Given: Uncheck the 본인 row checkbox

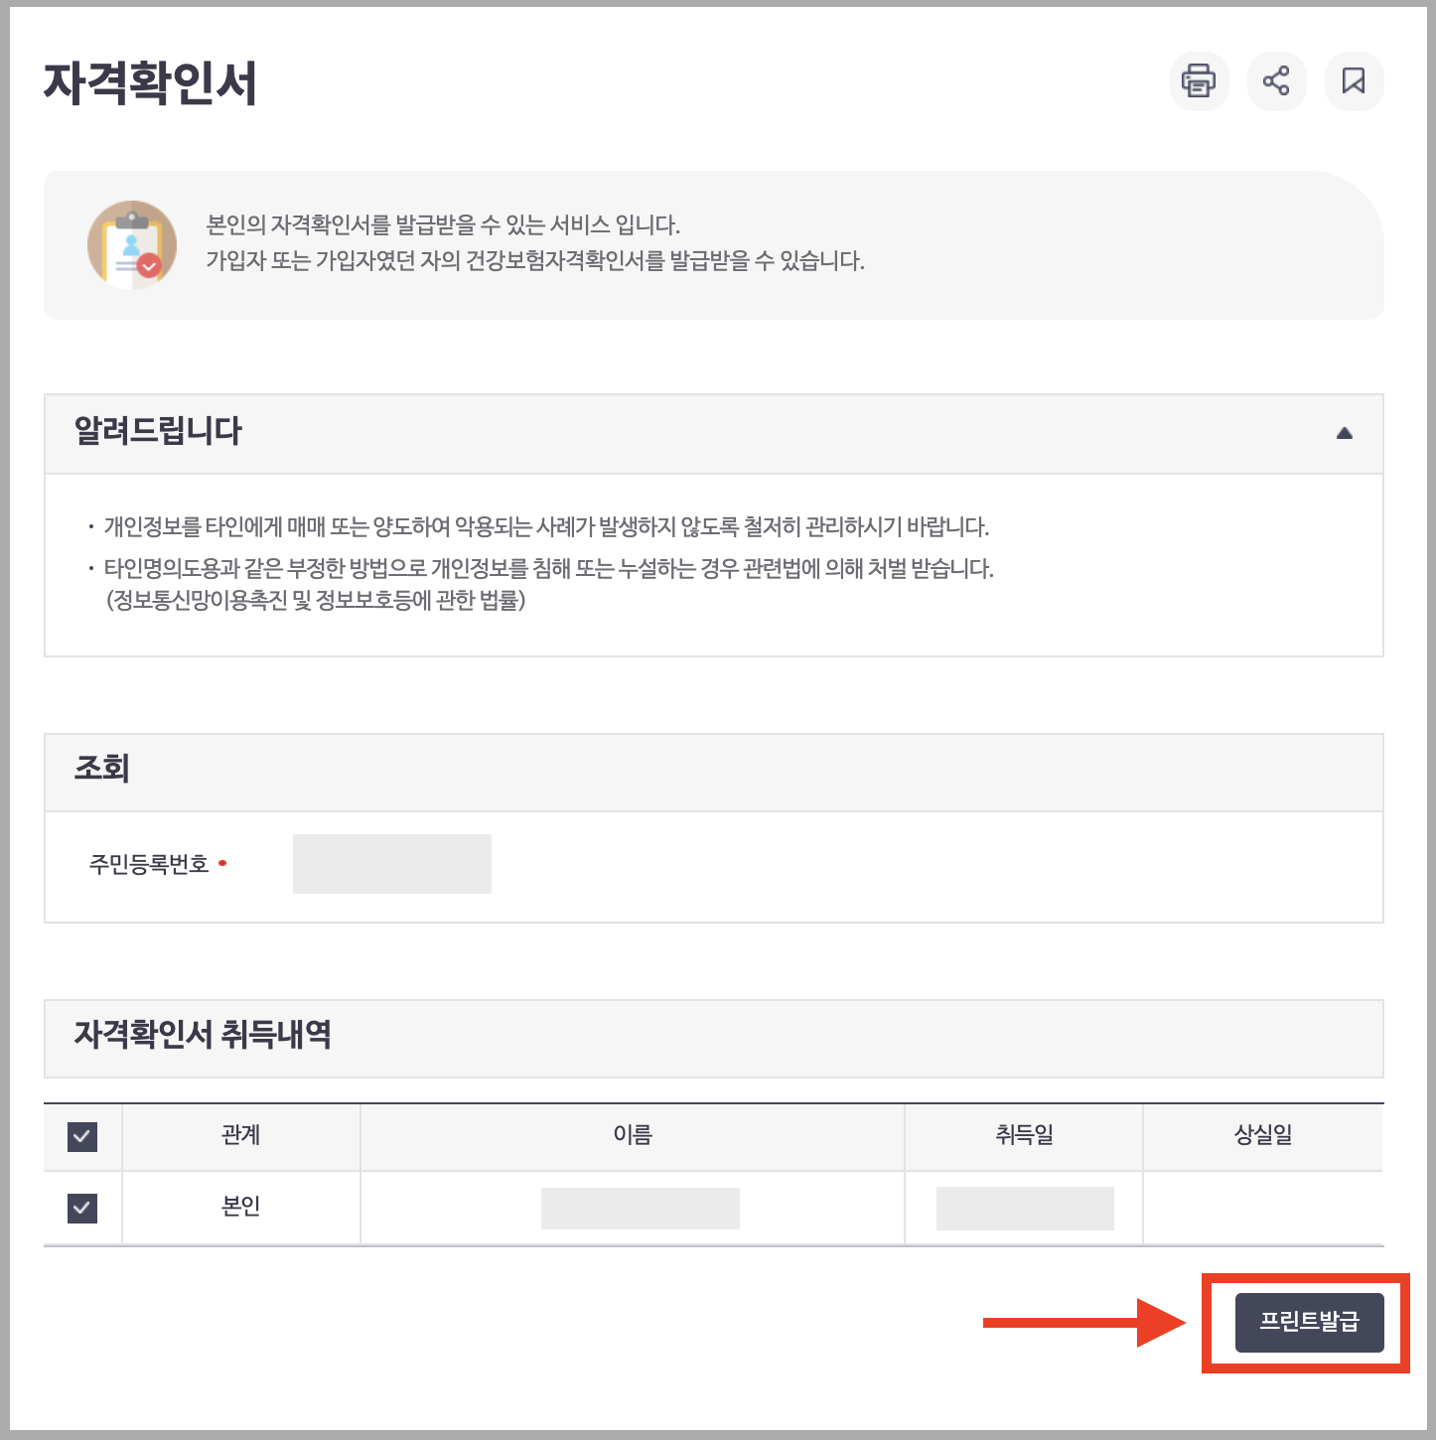Looking at the screenshot, I should click(82, 1208).
